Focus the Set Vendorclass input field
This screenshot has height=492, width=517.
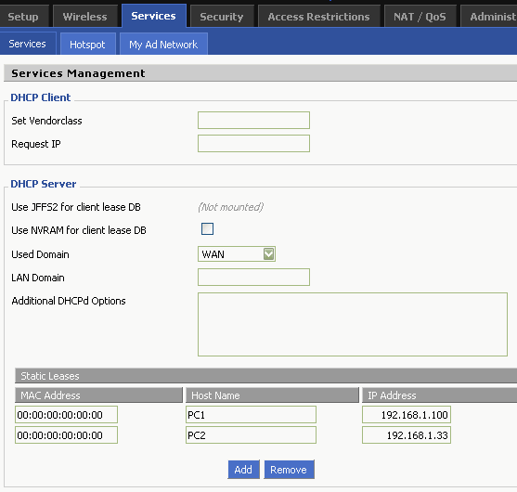coord(253,121)
